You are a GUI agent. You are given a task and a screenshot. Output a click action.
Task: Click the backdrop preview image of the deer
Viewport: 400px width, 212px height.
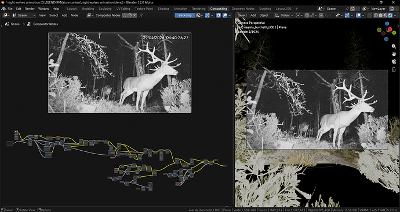tap(119, 73)
